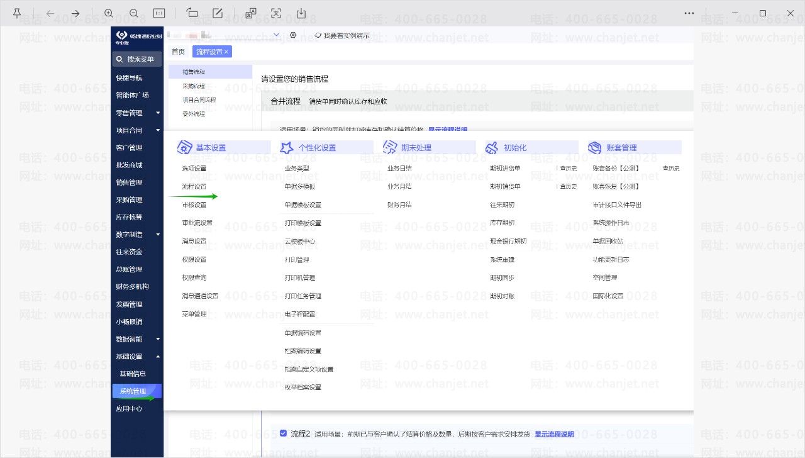Click the 搜索菜单 search field

pyautogui.click(x=137, y=59)
